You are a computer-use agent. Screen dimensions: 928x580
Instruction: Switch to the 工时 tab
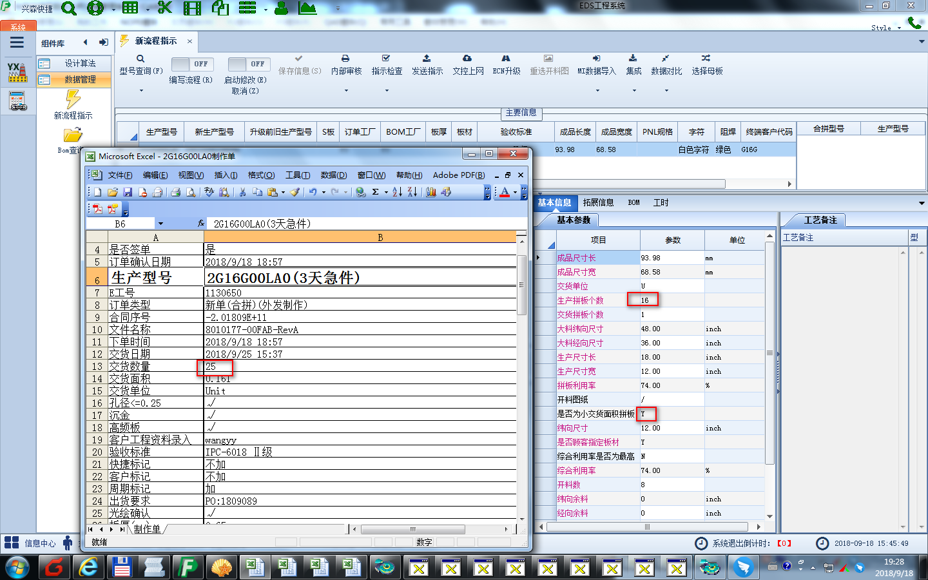pos(661,202)
